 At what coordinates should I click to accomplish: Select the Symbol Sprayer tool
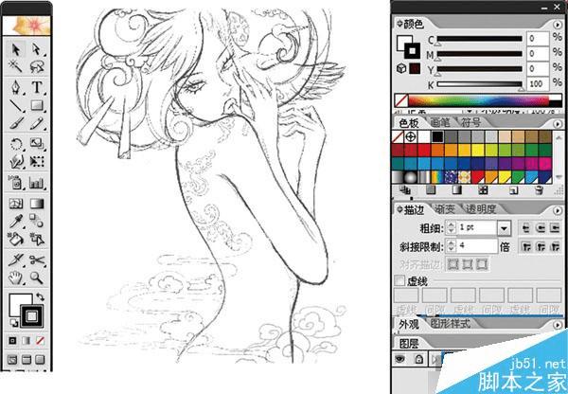(x=16, y=183)
